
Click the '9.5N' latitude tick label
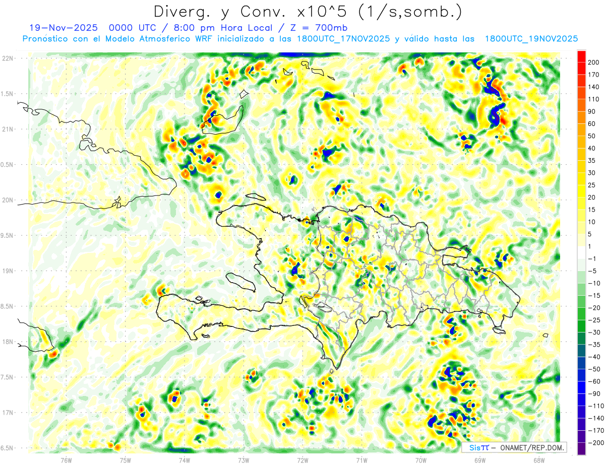[8, 235]
